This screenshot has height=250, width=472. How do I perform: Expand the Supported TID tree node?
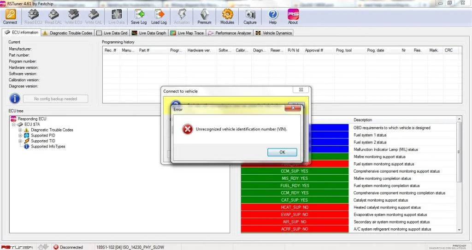point(20,141)
